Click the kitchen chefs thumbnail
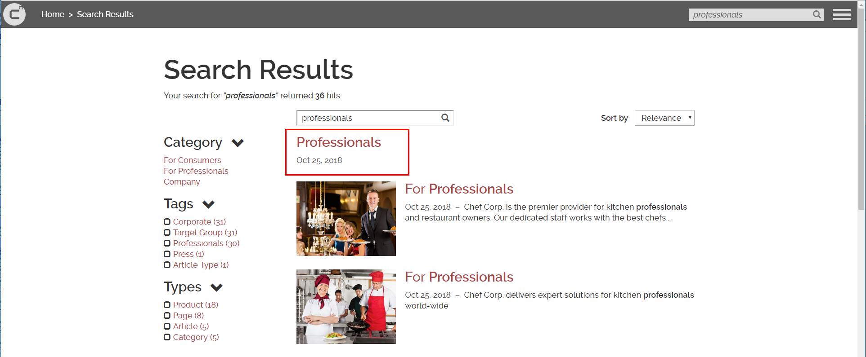The width and height of the screenshot is (866, 357). coord(346,307)
